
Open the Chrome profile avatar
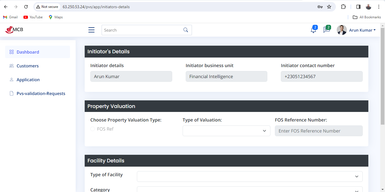point(368,7)
